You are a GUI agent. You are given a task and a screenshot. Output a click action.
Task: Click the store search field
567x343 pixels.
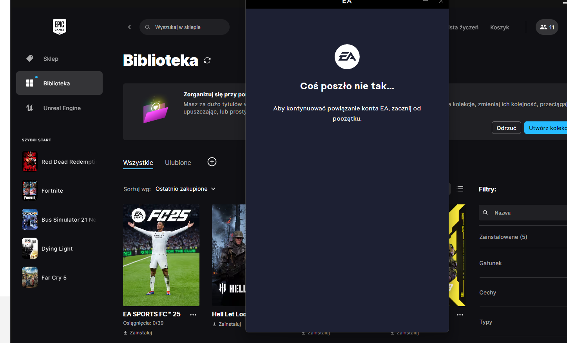(185, 27)
